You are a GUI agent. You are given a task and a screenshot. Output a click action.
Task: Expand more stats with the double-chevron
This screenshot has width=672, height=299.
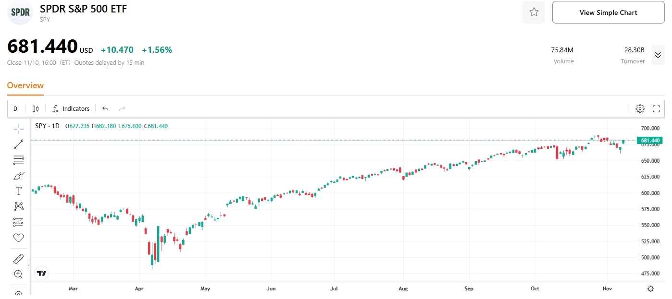click(658, 55)
